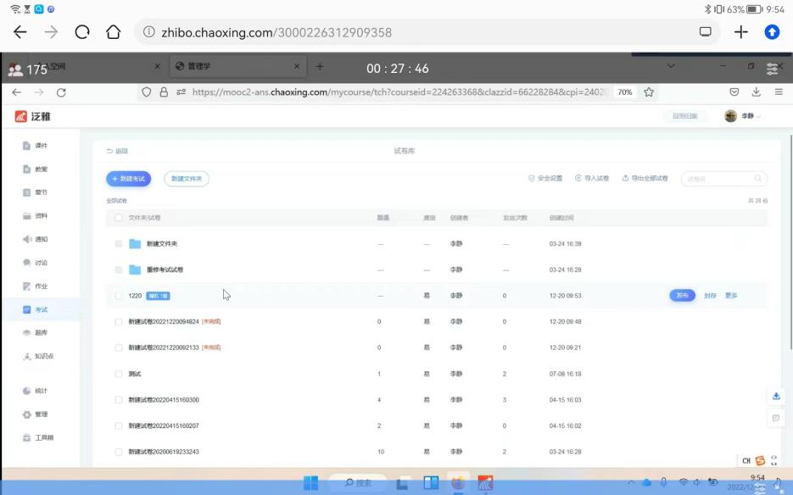
Task: Click the Windows Start button on taskbar
Action: (311, 483)
